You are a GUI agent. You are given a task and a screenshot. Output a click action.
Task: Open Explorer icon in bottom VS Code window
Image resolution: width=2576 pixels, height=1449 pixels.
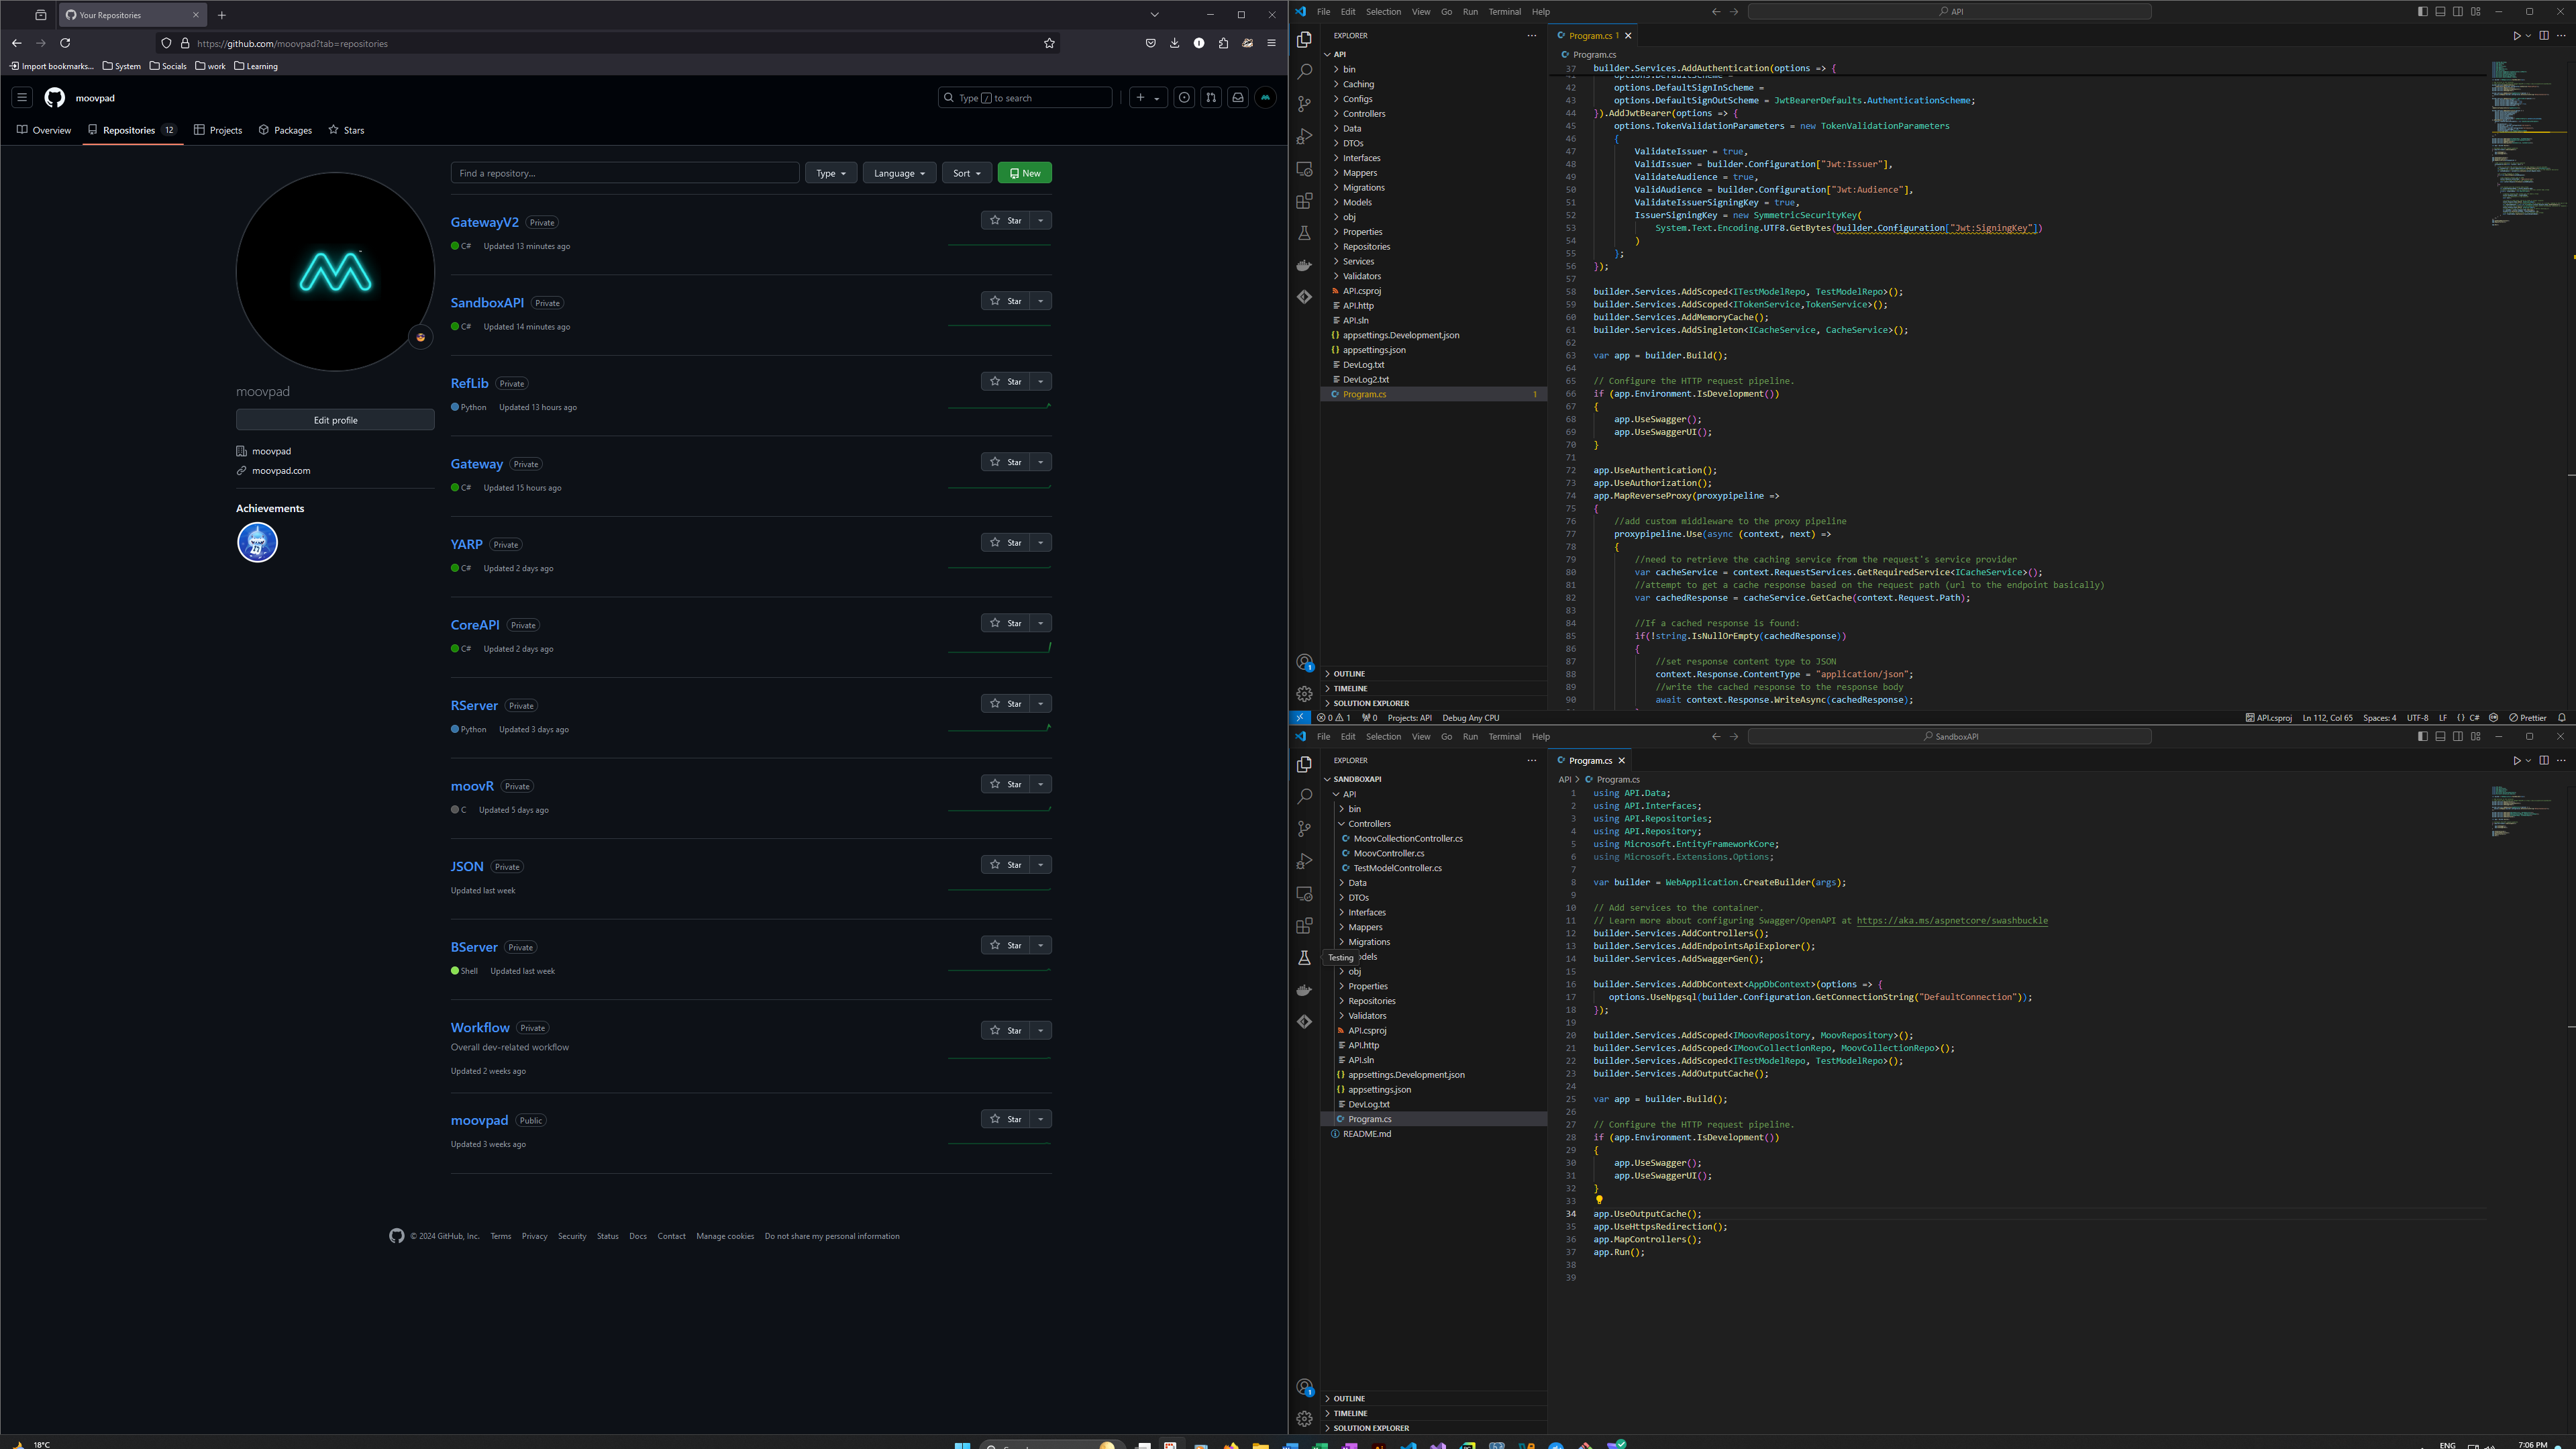(x=1304, y=764)
